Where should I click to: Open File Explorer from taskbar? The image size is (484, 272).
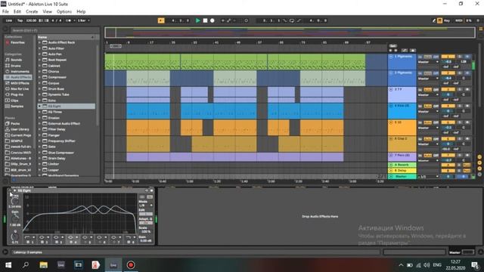44,265
